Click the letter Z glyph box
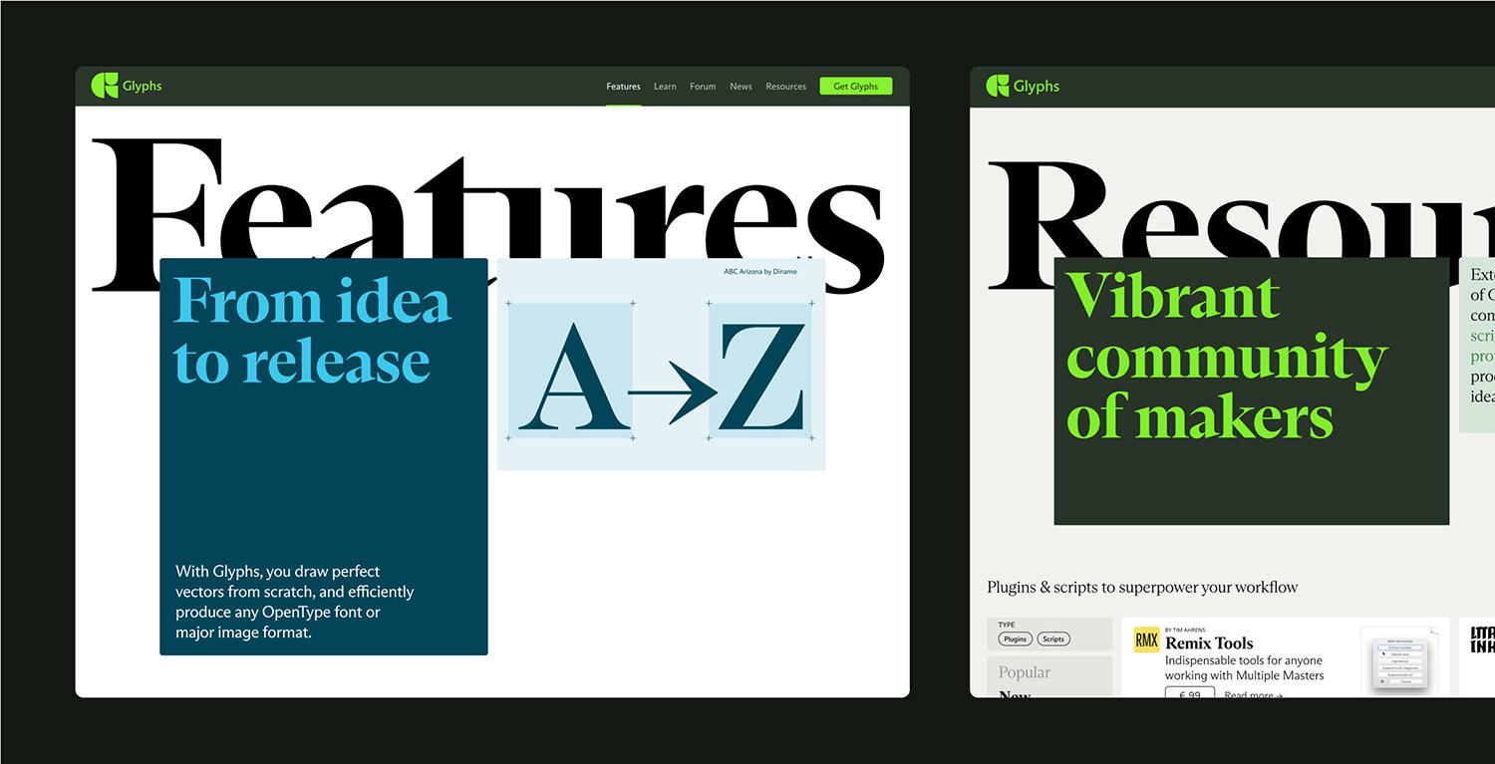 click(759, 371)
